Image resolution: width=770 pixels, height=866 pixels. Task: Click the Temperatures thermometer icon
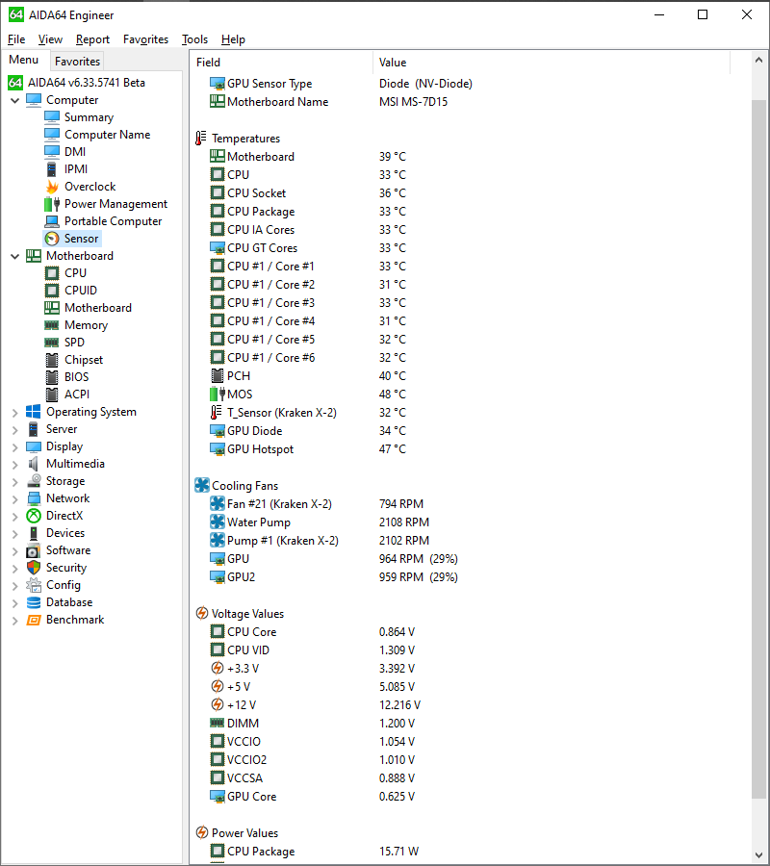201,139
